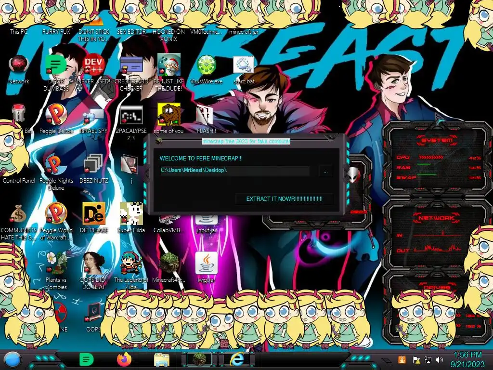Launch Firefox from the taskbar
Image resolution: width=493 pixels, height=370 pixels.
tap(124, 359)
